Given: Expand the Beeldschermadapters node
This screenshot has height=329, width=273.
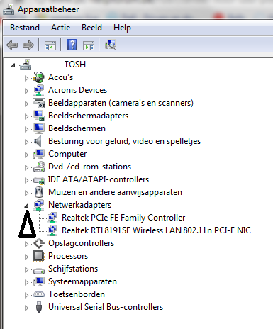Looking at the screenshot, I should (x=26, y=116).
